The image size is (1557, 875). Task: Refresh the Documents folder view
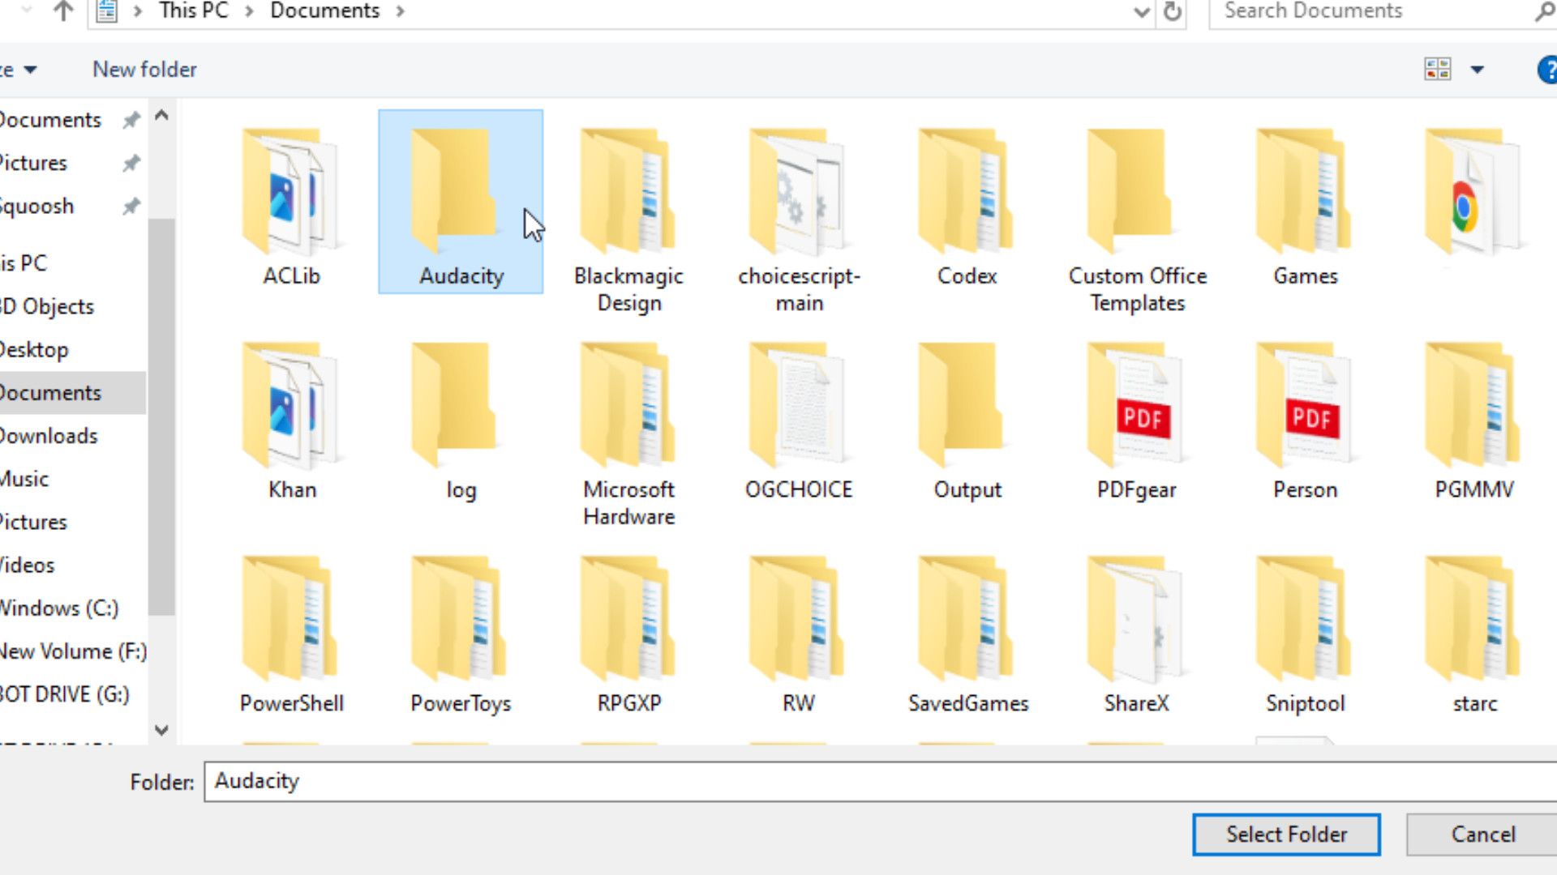click(x=1172, y=11)
